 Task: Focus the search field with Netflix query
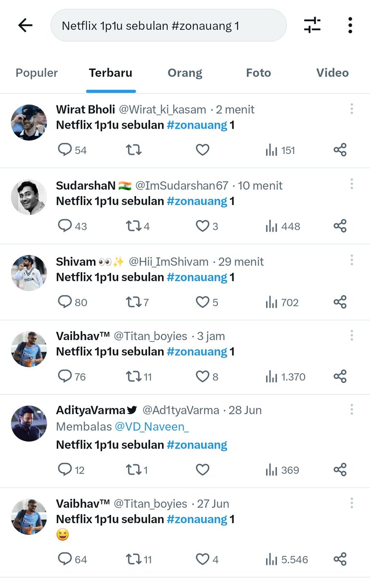(168, 26)
